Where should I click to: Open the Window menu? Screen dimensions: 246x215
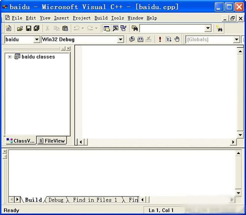[135, 18]
